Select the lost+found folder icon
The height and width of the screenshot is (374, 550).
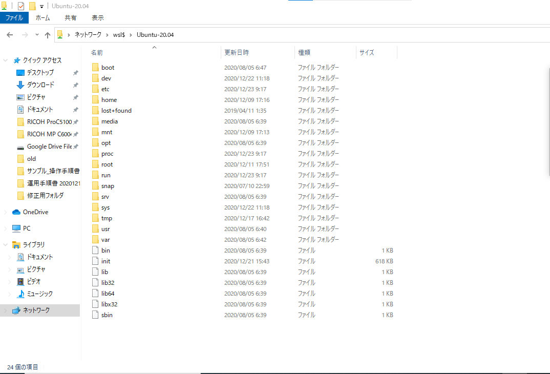click(x=95, y=111)
